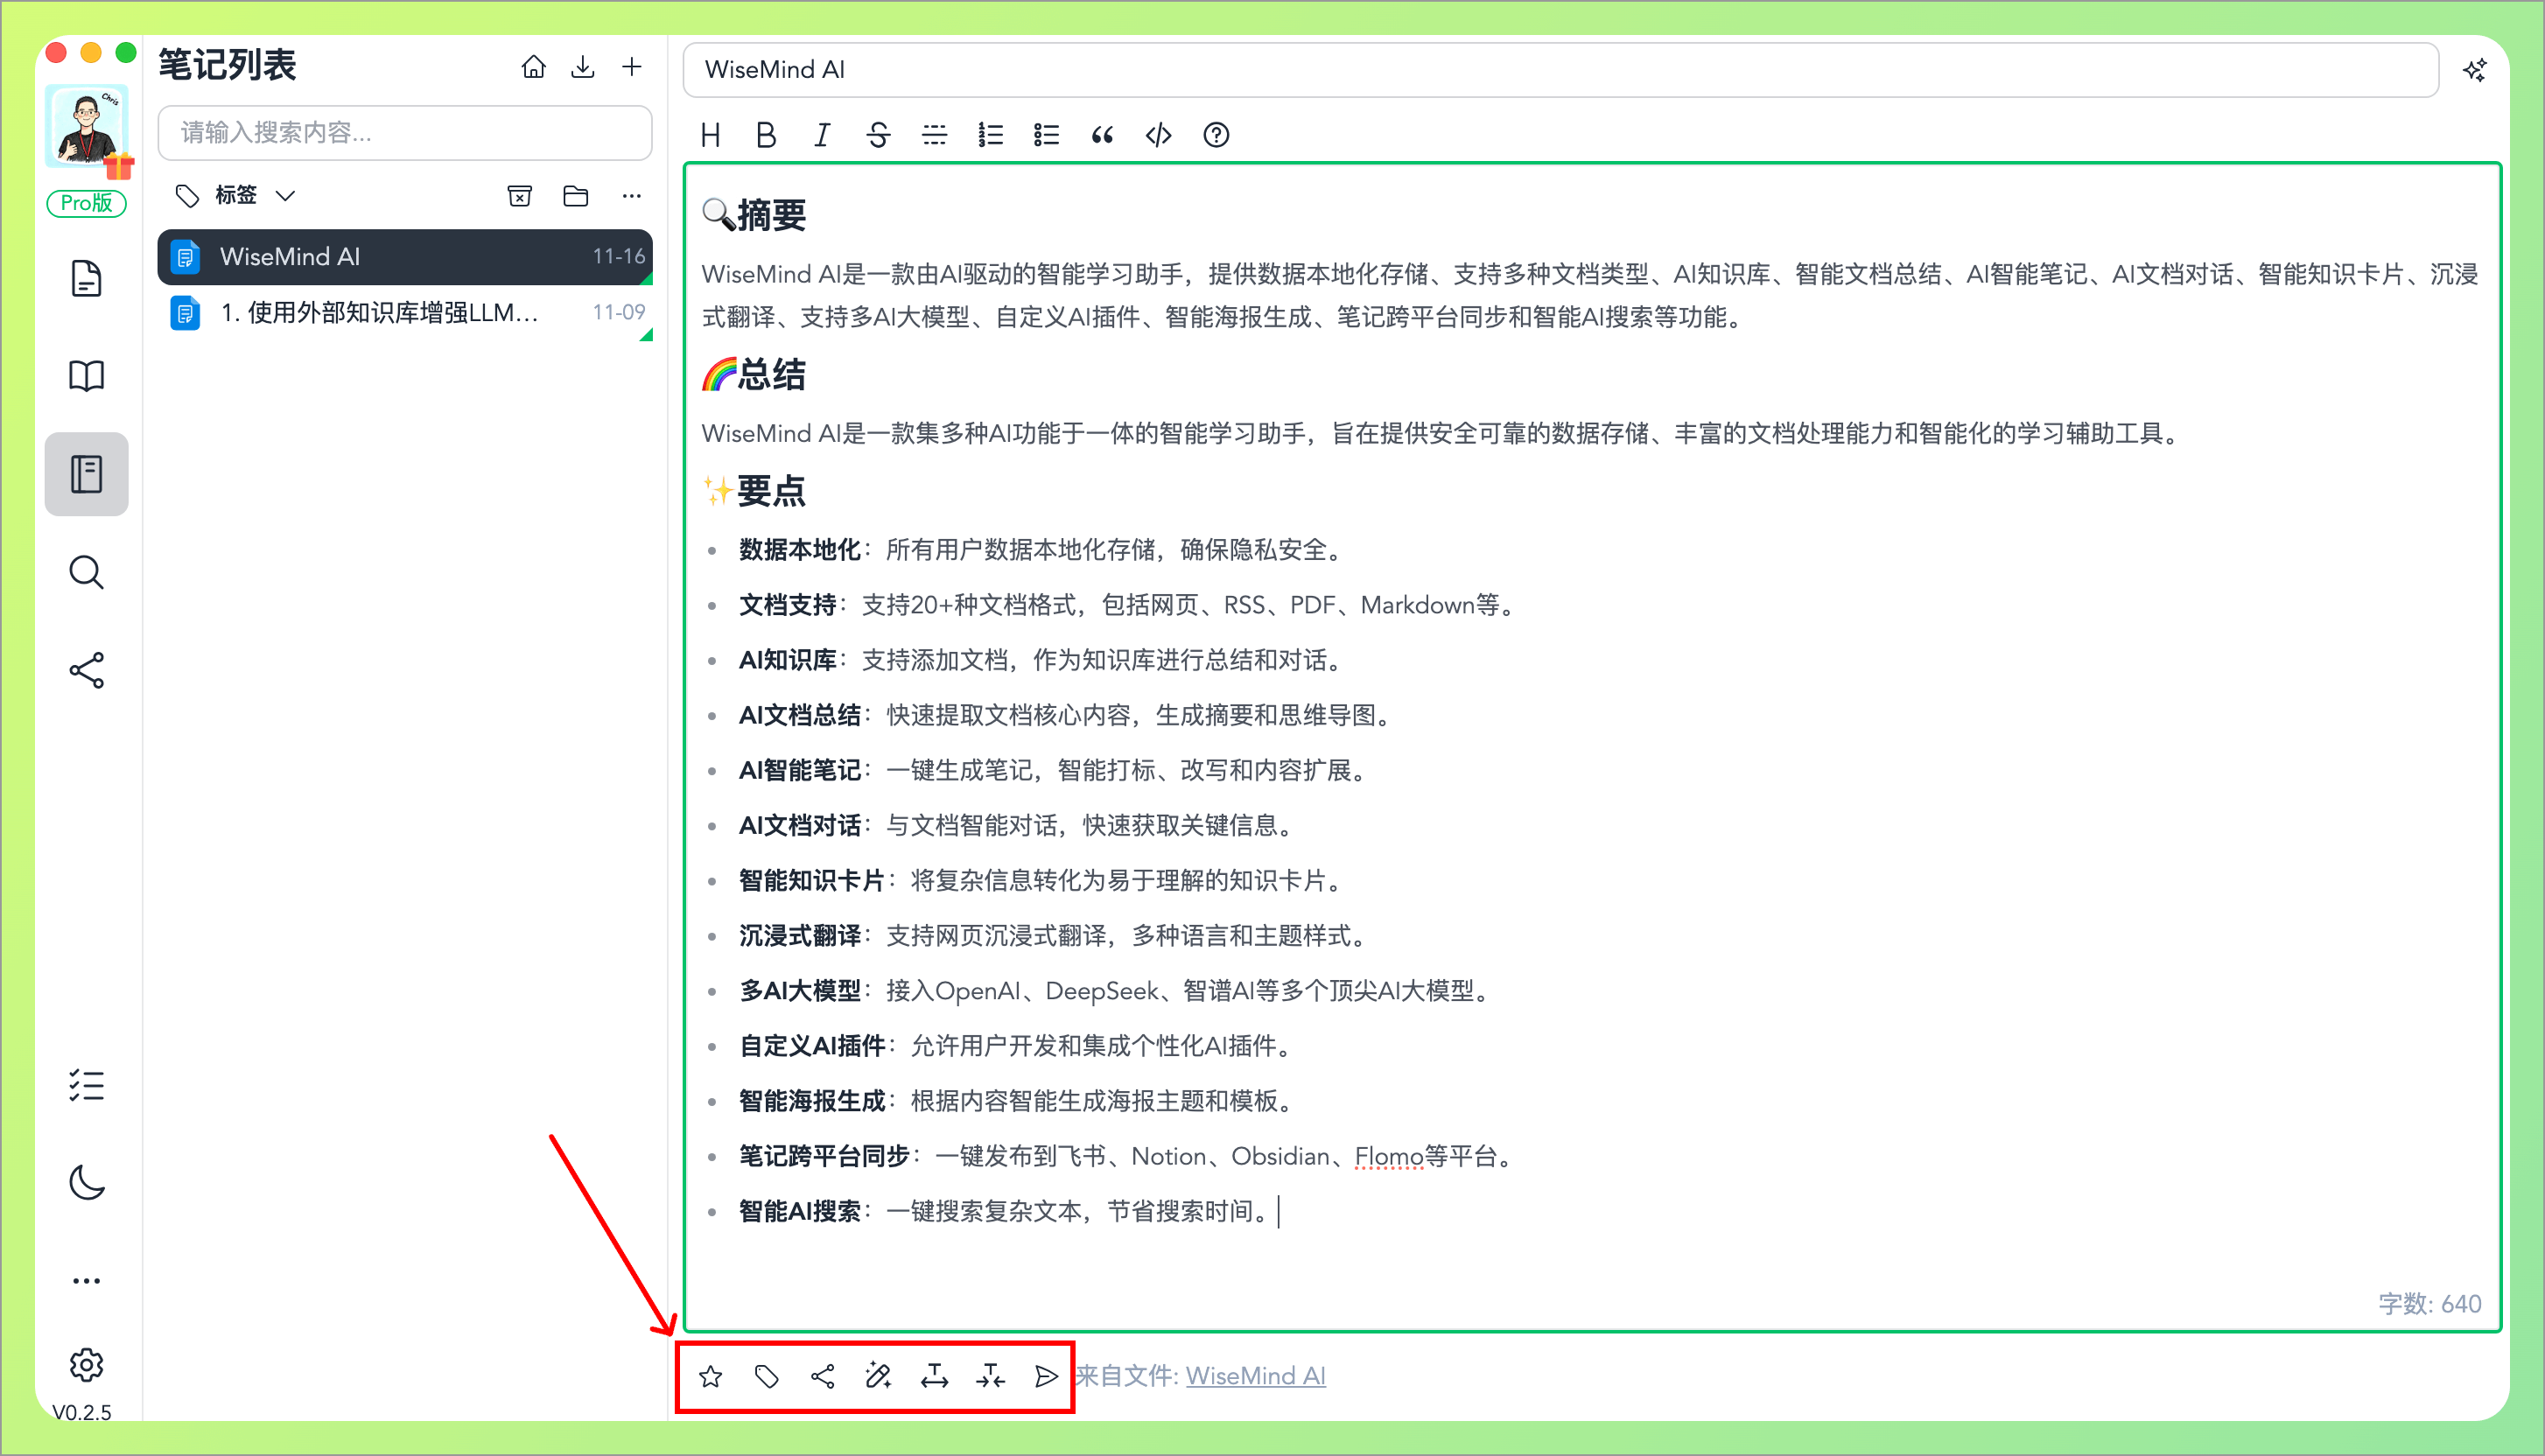Click the tag icon in the bottom toolbar
Viewport: 2545px width, 1456px height.
(767, 1376)
